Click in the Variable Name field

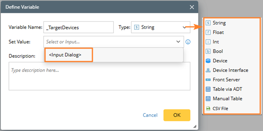tap(78, 27)
